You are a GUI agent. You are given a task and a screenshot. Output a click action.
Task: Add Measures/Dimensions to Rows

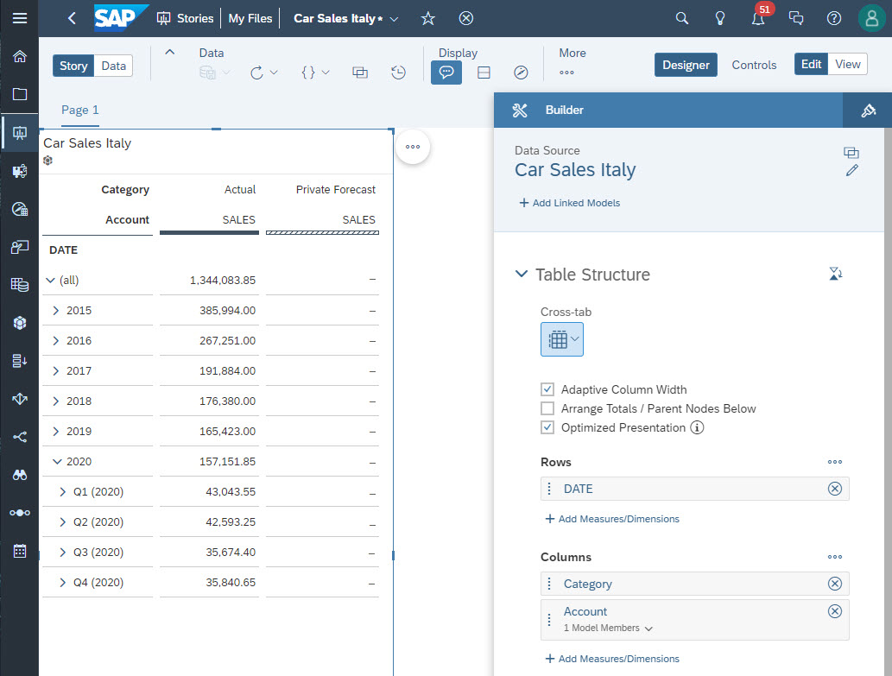pyautogui.click(x=612, y=519)
